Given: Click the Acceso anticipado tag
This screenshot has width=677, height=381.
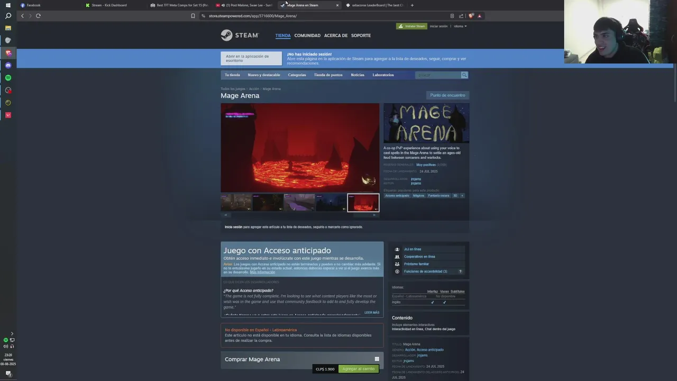Looking at the screenshot, I should tap(397, 196).
